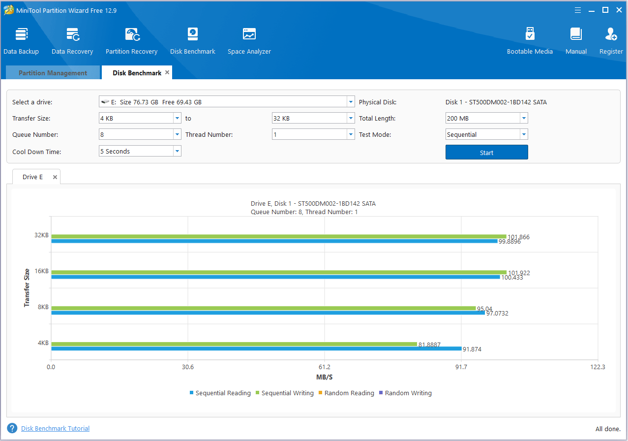Image resolution: width=628 pixels, height=441 pixels.
Task: Open Disk Benchmark
Action: (x=192, y=39)
